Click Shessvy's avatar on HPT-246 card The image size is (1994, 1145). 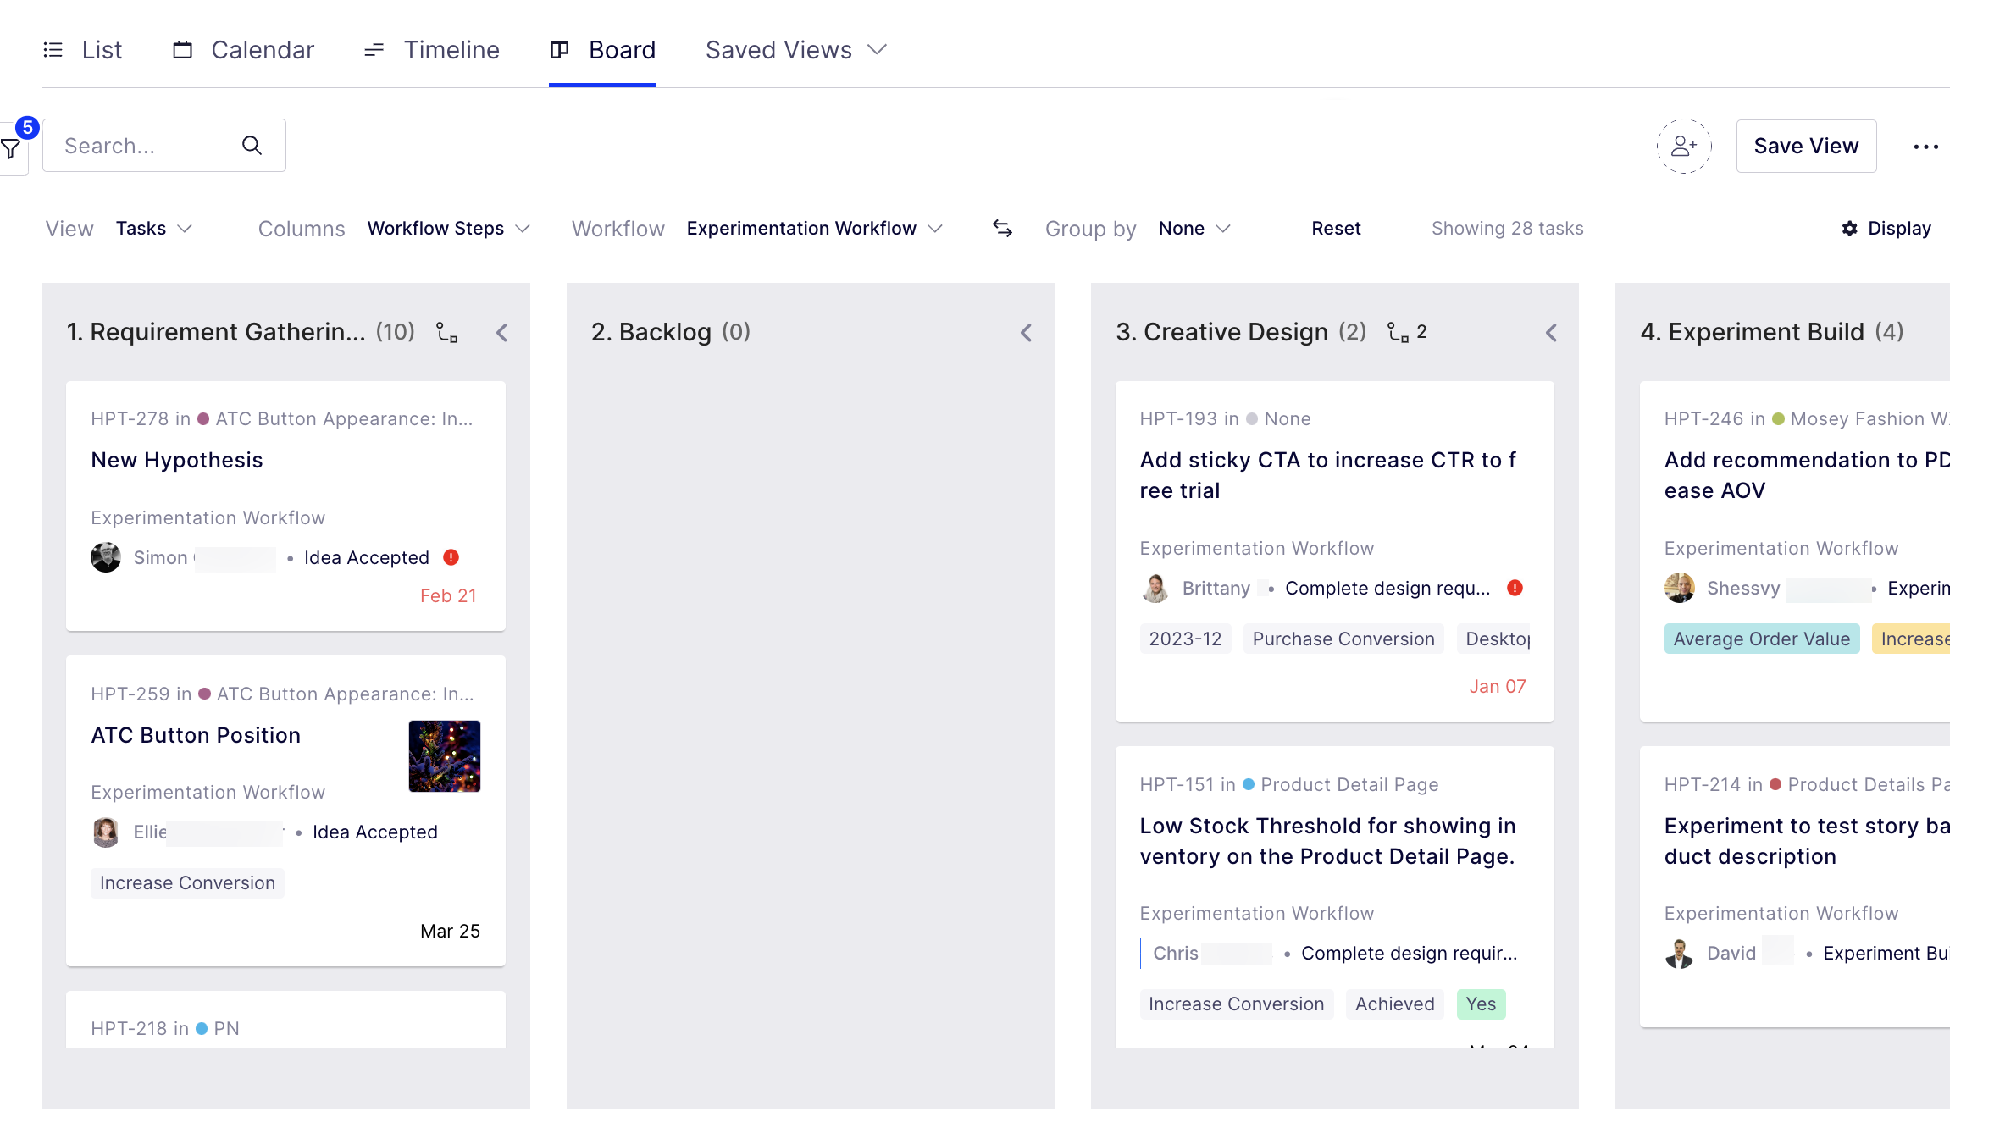(1680, 588)
